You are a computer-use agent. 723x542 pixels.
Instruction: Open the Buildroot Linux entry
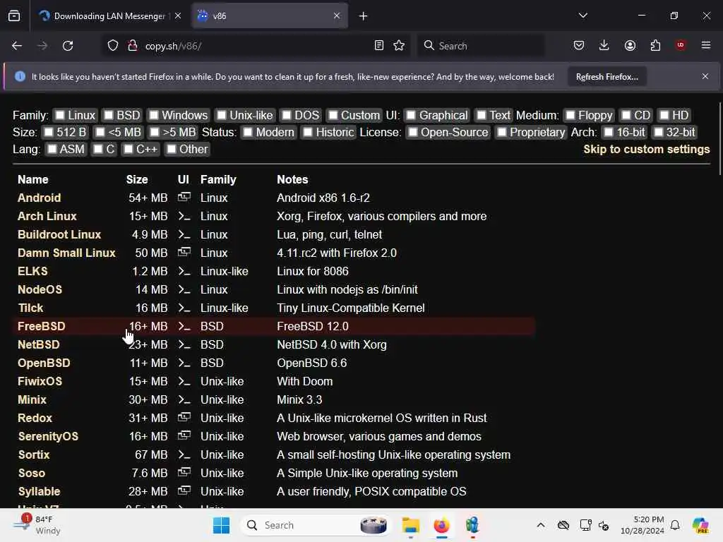(x=59, y=234)
